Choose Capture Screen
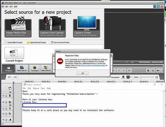The width and height of the screenshot is (166, 127). click(x=87, y=27)
